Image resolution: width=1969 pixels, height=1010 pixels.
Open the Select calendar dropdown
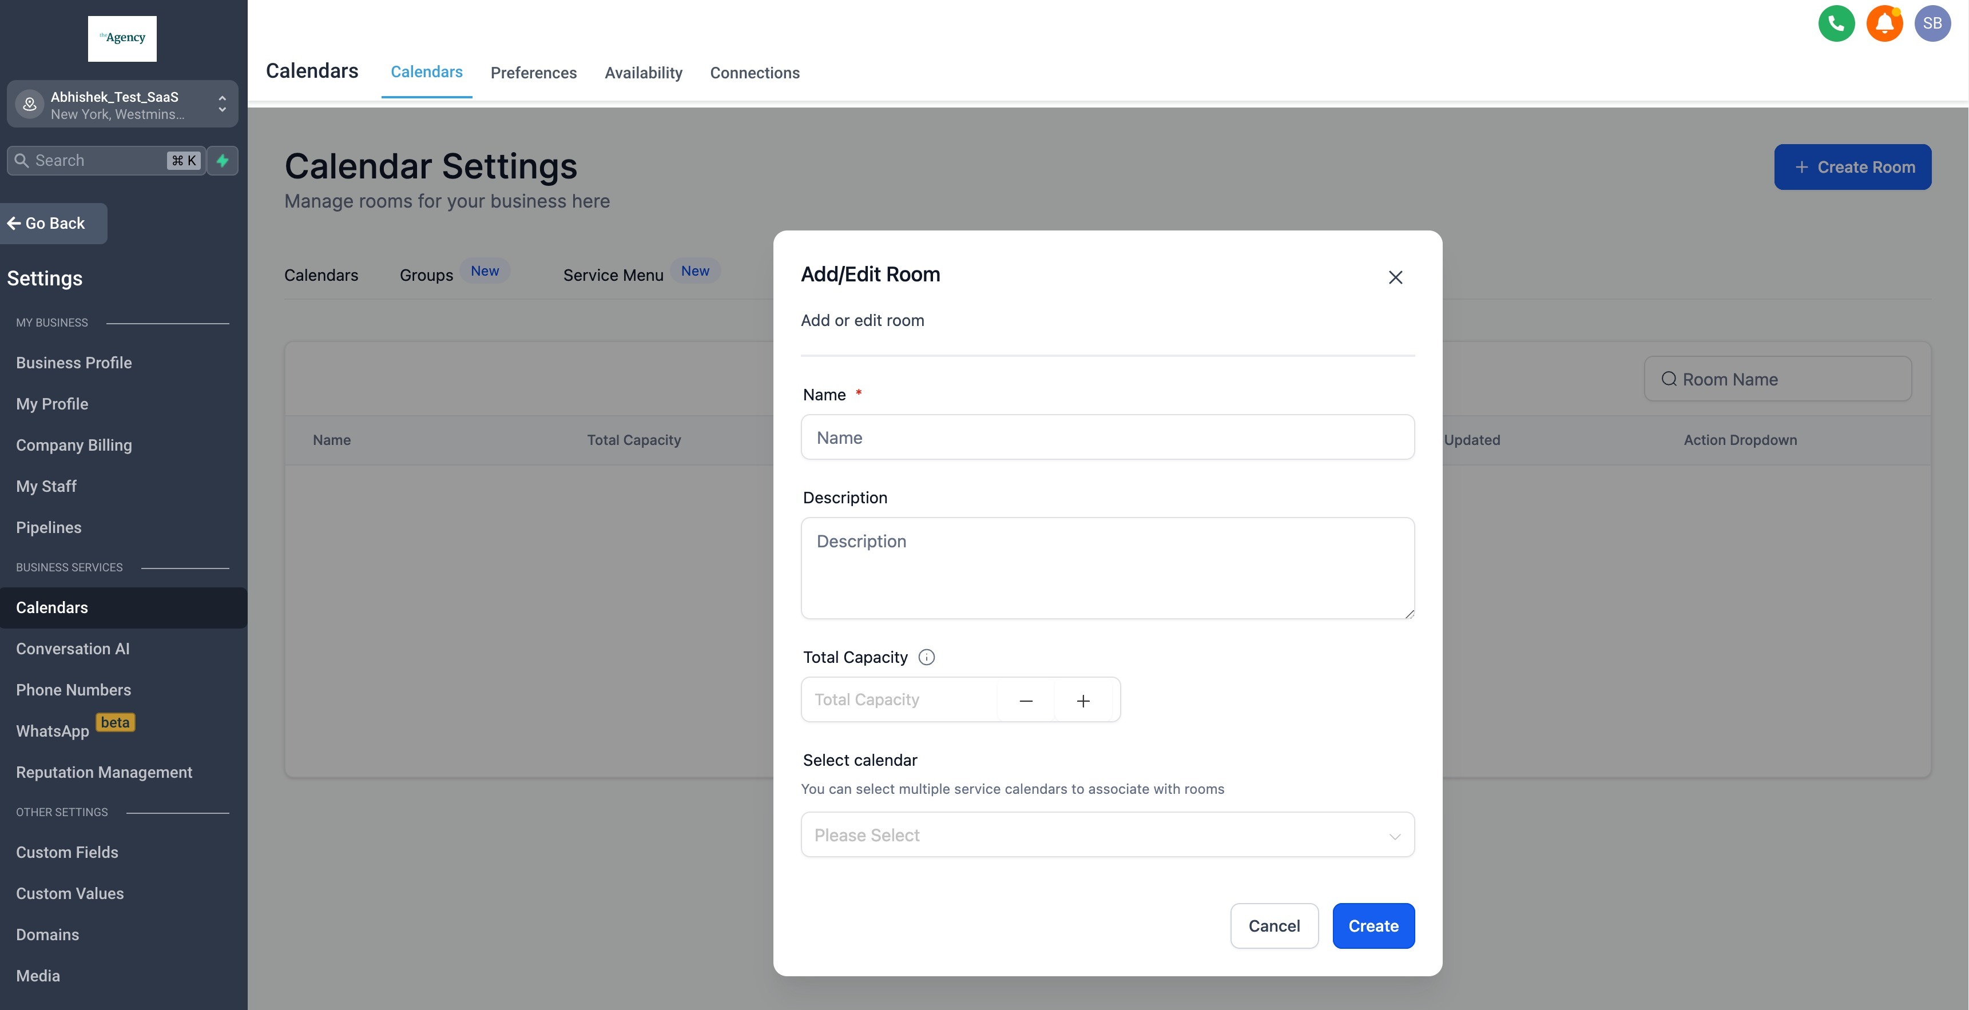click(1107, 835)
